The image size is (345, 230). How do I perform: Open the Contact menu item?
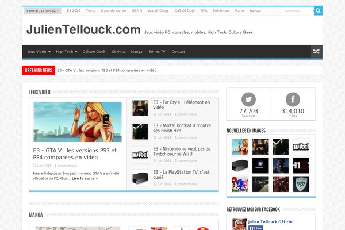[x=178, y=52]
